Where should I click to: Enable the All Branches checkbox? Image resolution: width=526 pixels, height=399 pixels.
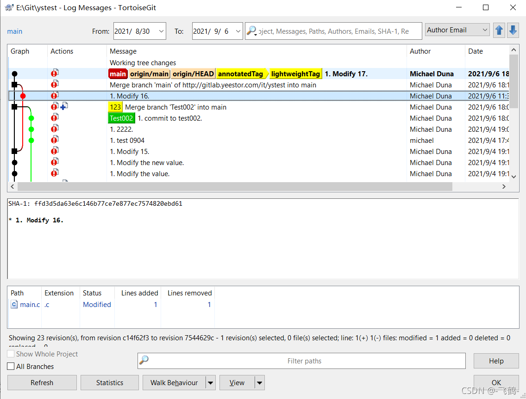pos(11,366)
